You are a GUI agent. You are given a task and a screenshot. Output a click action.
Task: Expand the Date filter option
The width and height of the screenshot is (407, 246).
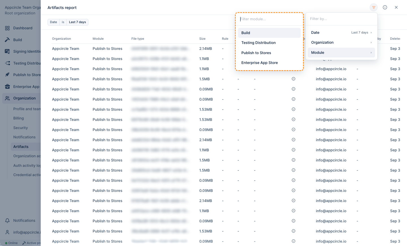tap(341, 32)
